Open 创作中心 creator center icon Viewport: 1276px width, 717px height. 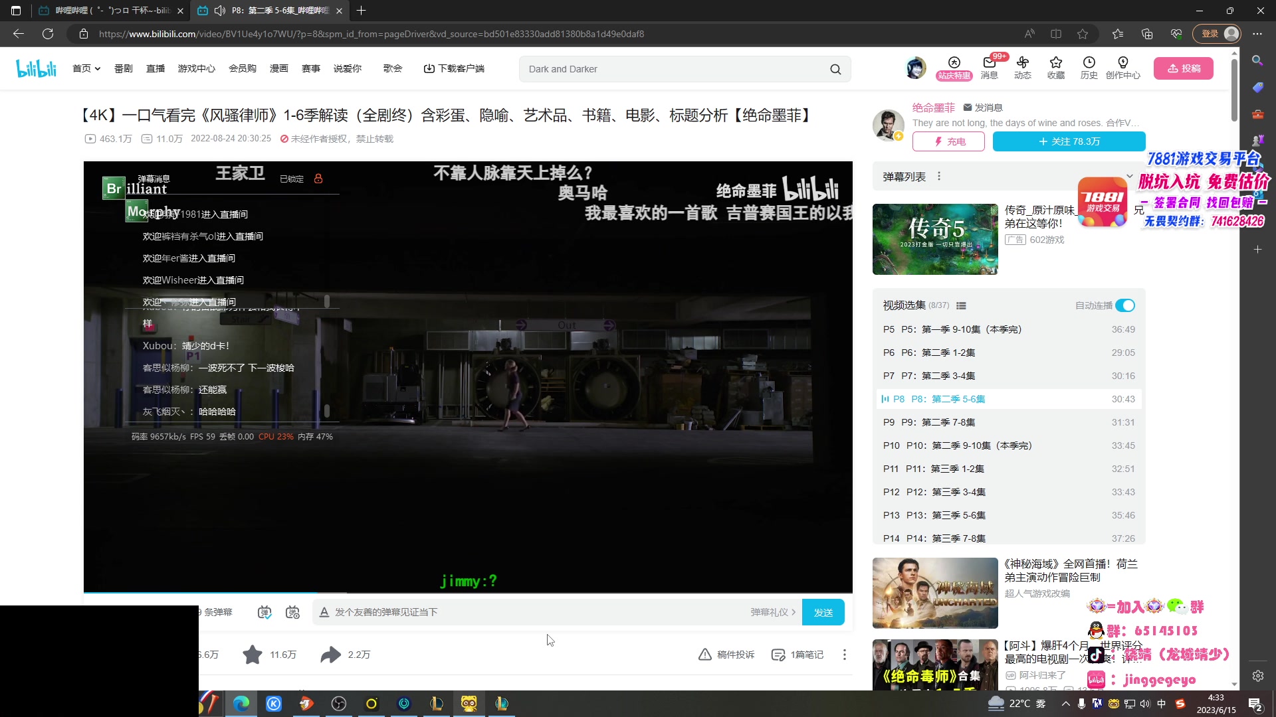click(1123, 68)
